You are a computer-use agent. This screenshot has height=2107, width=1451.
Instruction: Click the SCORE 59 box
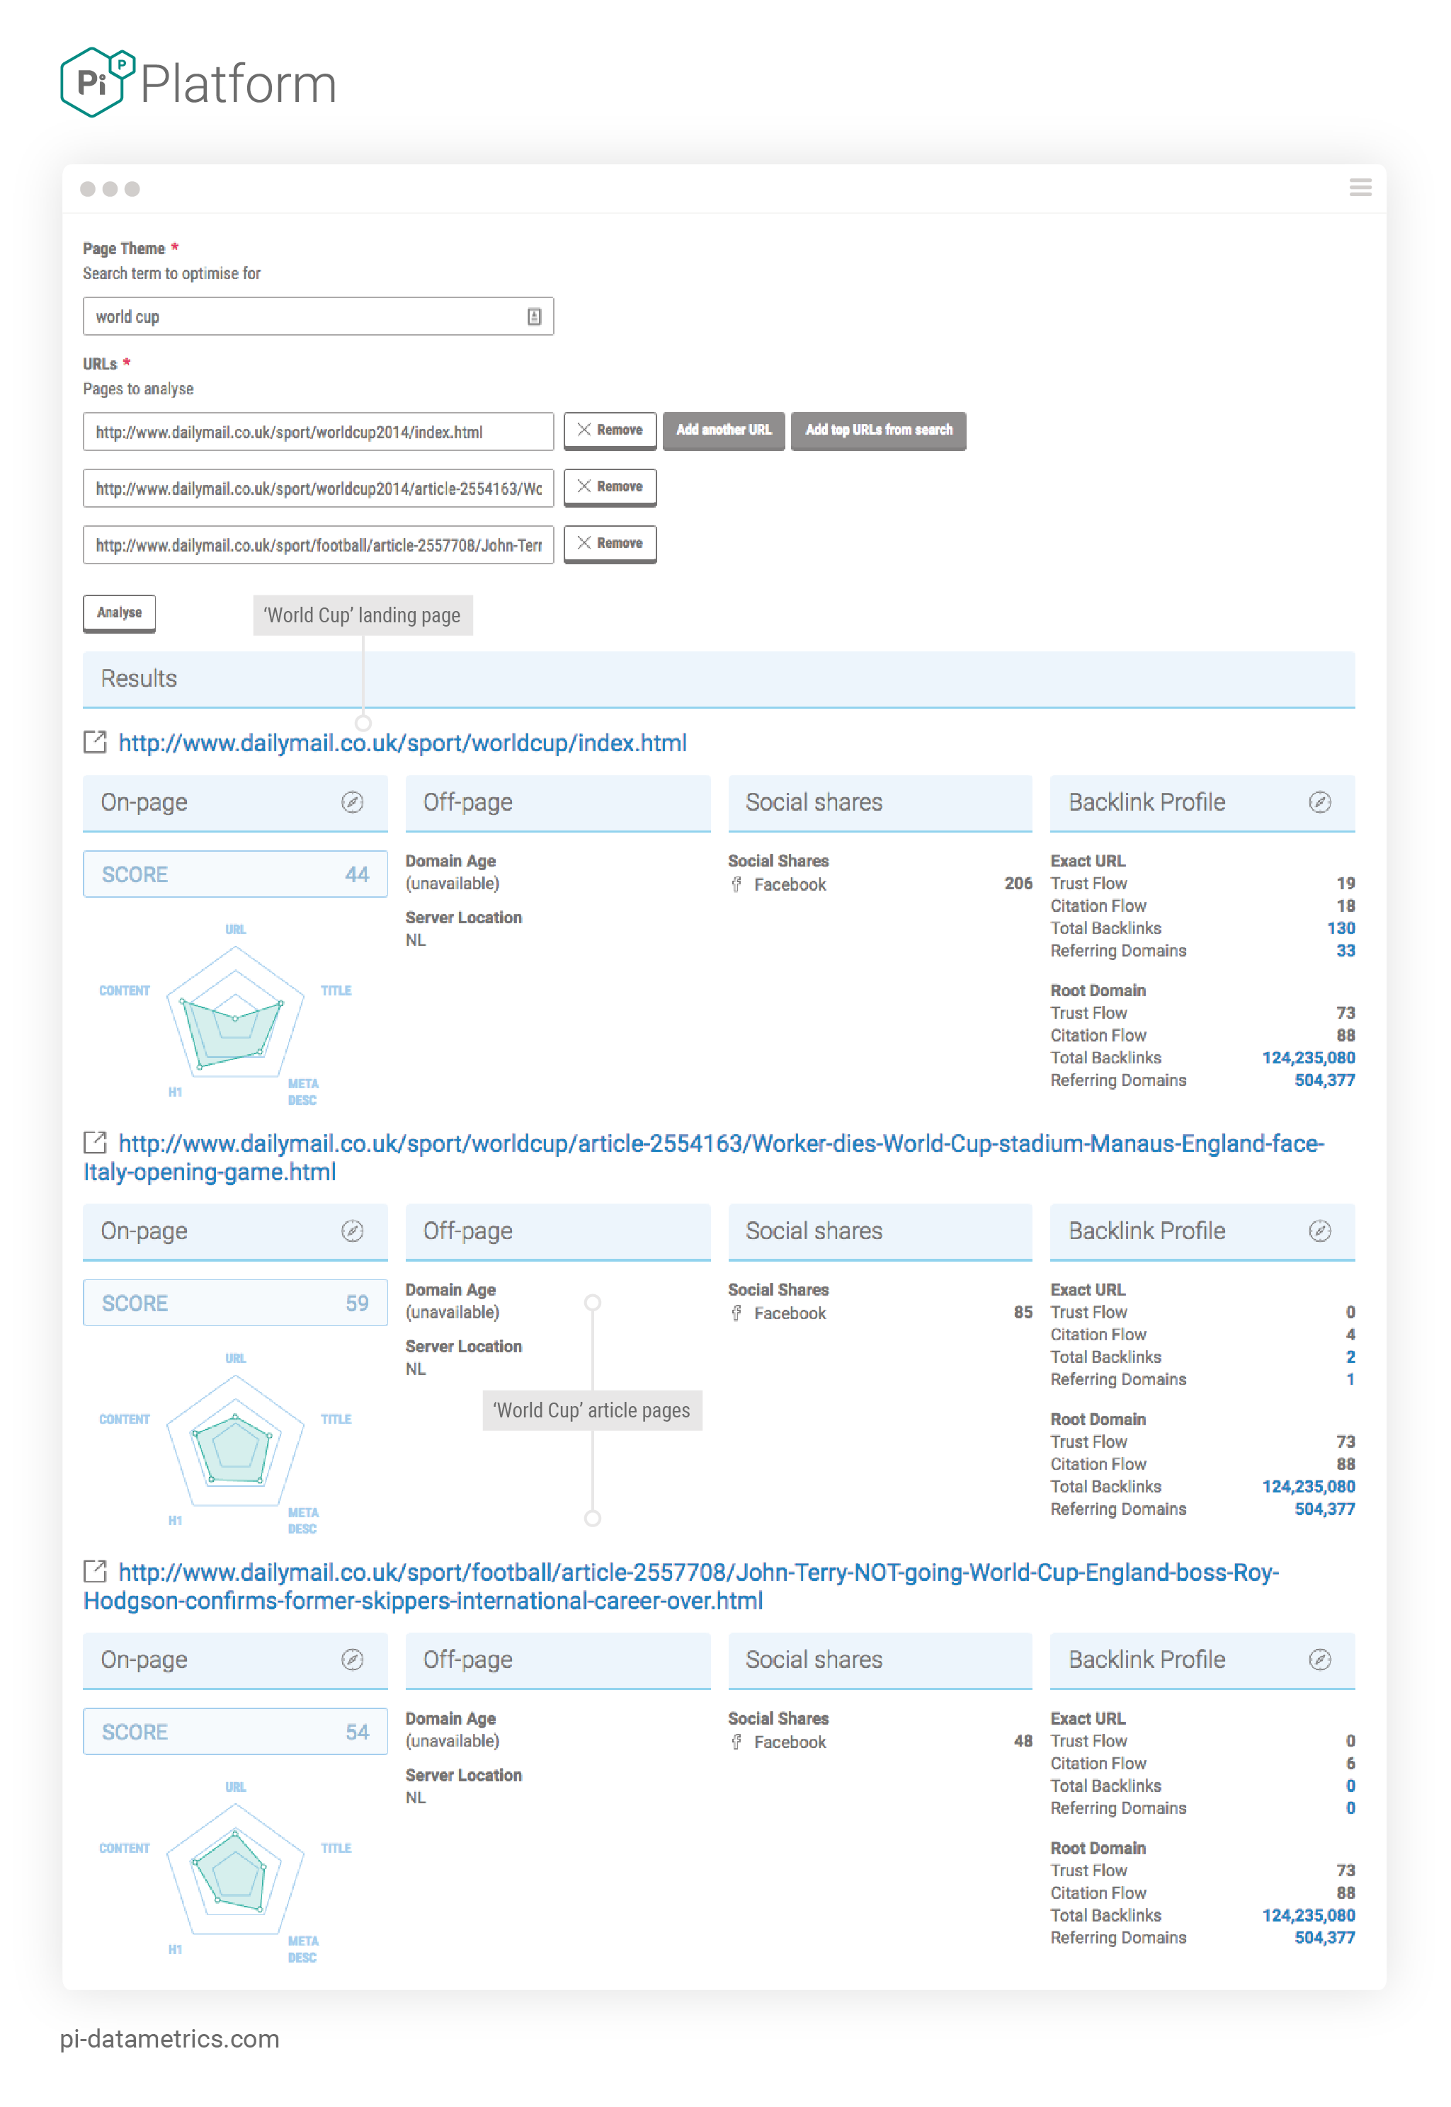coord(236,1303)
